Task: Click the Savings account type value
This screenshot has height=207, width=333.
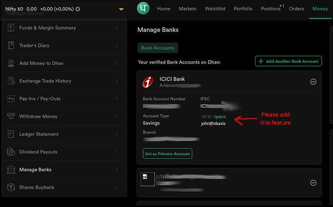Action: click(151, 123)
